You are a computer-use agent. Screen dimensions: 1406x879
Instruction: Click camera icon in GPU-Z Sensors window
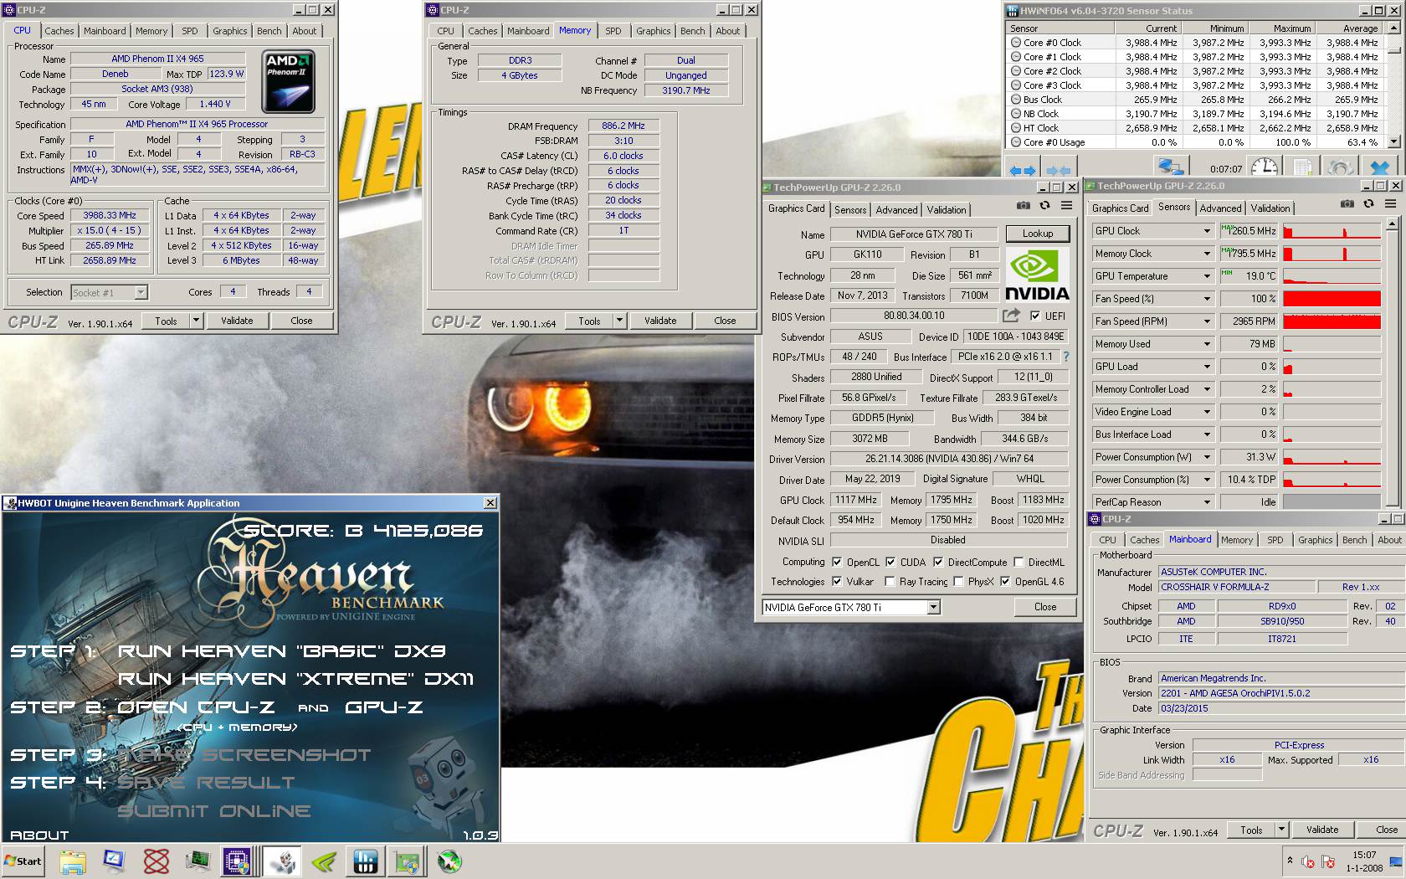coord(1347,203)
